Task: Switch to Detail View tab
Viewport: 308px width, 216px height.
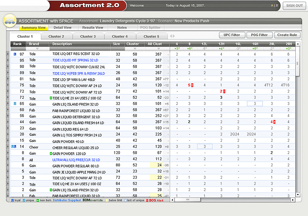Action: pyautogui.click(x=62, y=27)
